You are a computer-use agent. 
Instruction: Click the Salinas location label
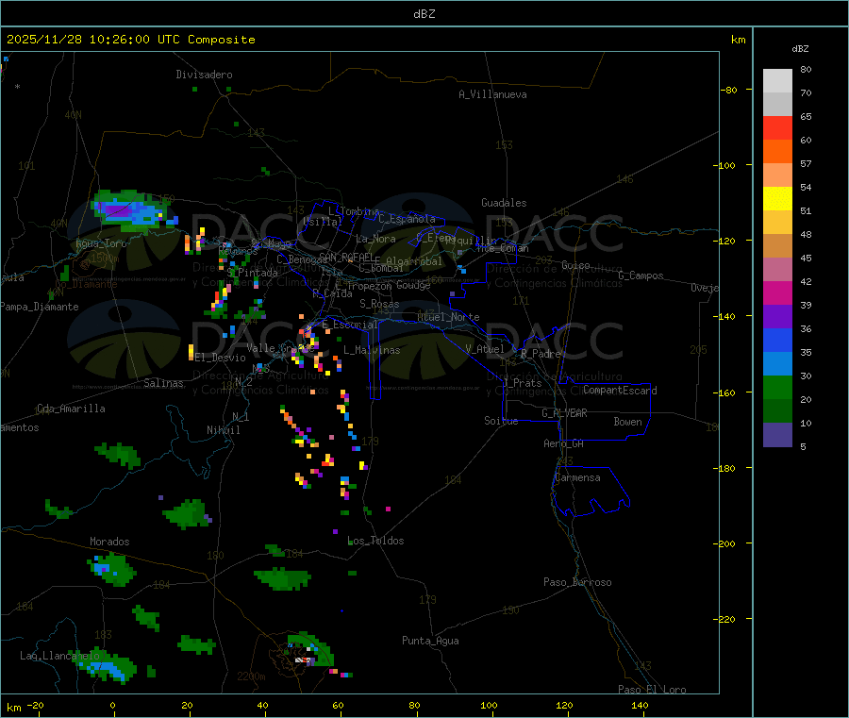click(163, 383)
